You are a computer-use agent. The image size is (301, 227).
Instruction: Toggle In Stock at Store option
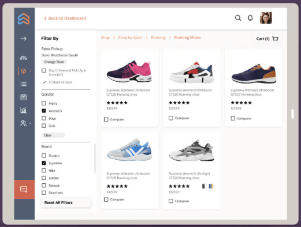(44, 82)
